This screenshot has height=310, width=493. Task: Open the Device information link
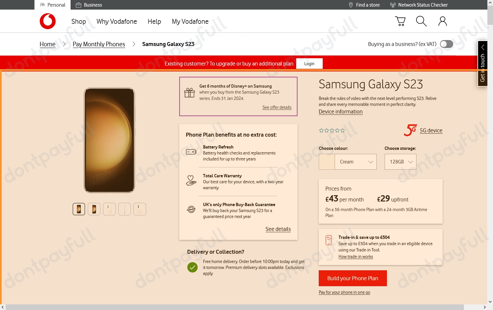pos(341,111)
